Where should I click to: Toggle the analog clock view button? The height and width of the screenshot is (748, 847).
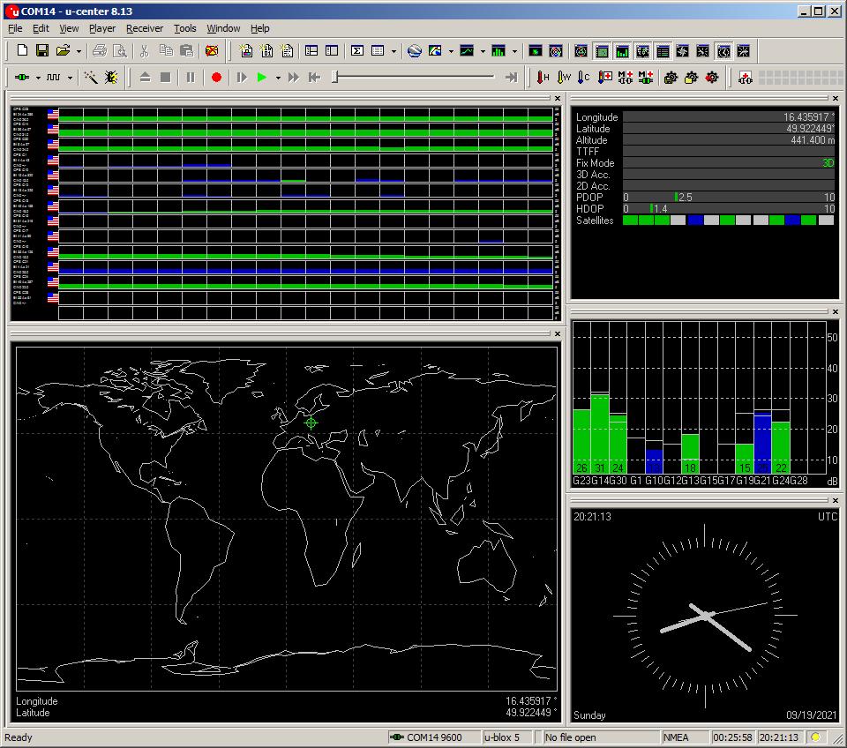pyautogui.click(x=723, y=51)
